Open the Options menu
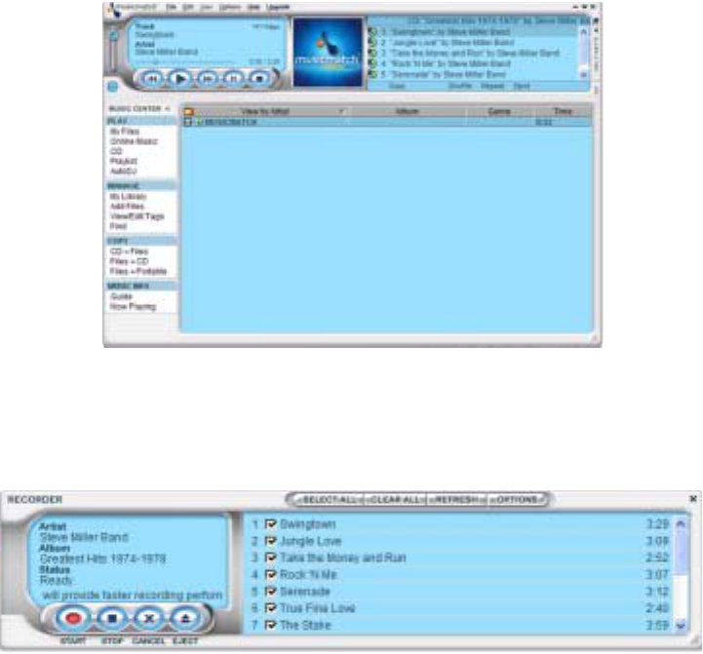This screenshot has width=703, height=654. pyautogui.click(x=229, y=7)
